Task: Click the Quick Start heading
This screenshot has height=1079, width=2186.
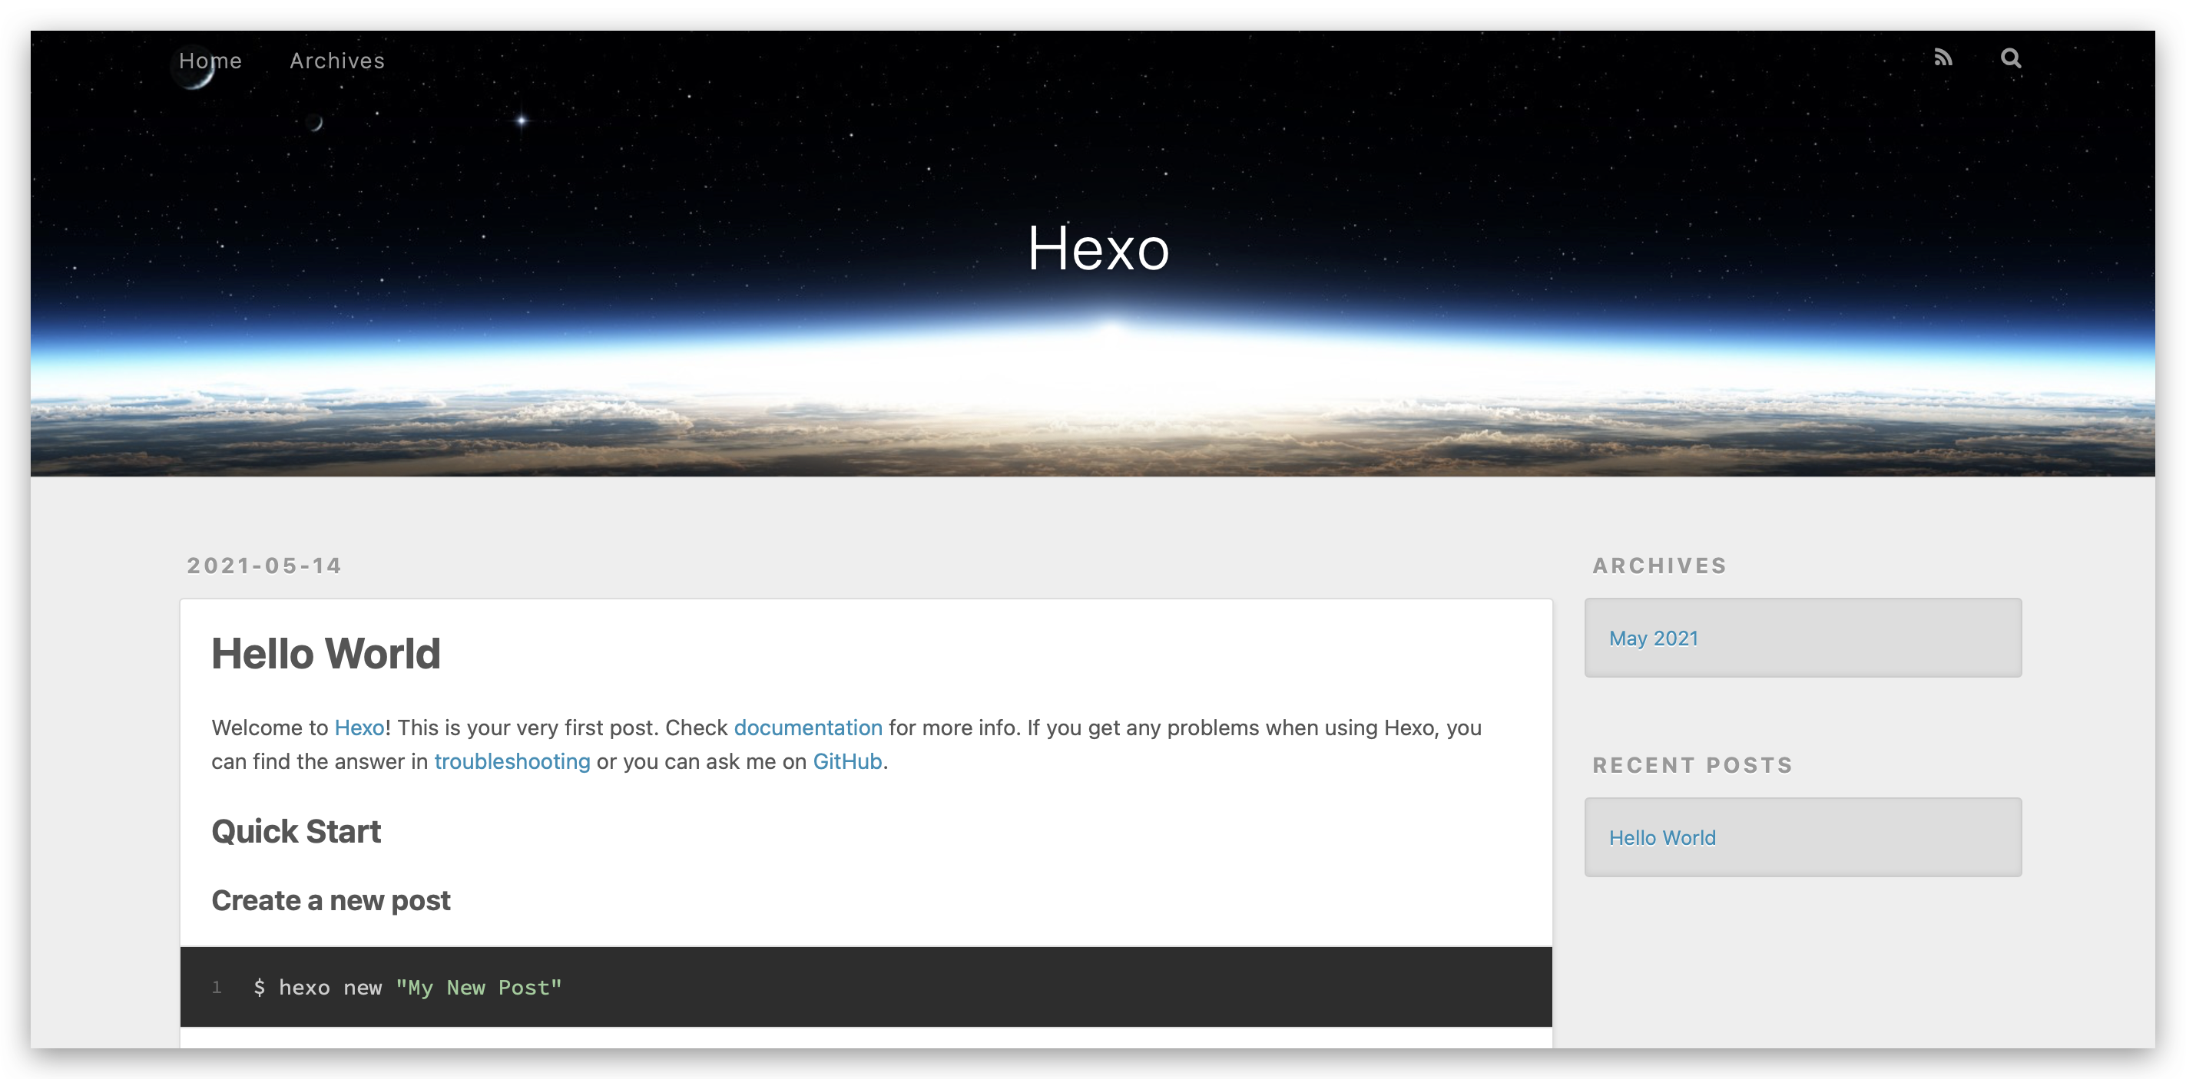Action: click(296, 831)
